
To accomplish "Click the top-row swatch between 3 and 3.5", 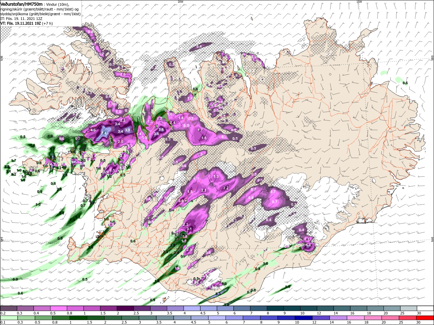I will (158, 308).
